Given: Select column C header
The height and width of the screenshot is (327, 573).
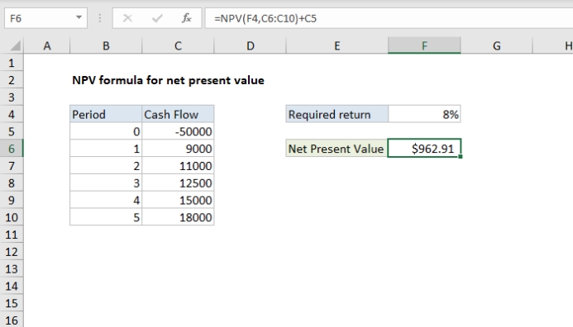Looking at the screenshot, I should pos(178,45).
